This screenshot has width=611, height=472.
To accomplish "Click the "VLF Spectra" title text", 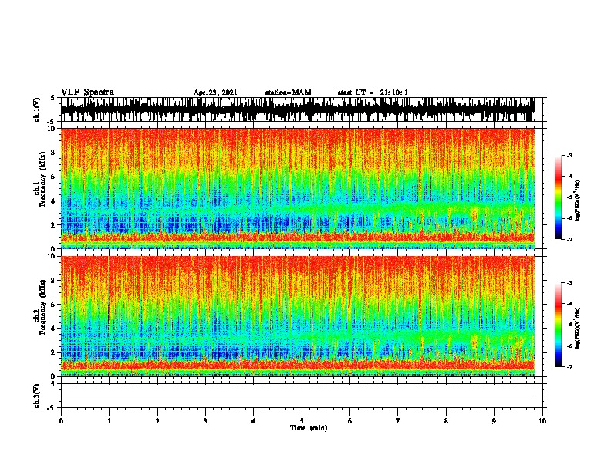I will [x=87, y=93].
